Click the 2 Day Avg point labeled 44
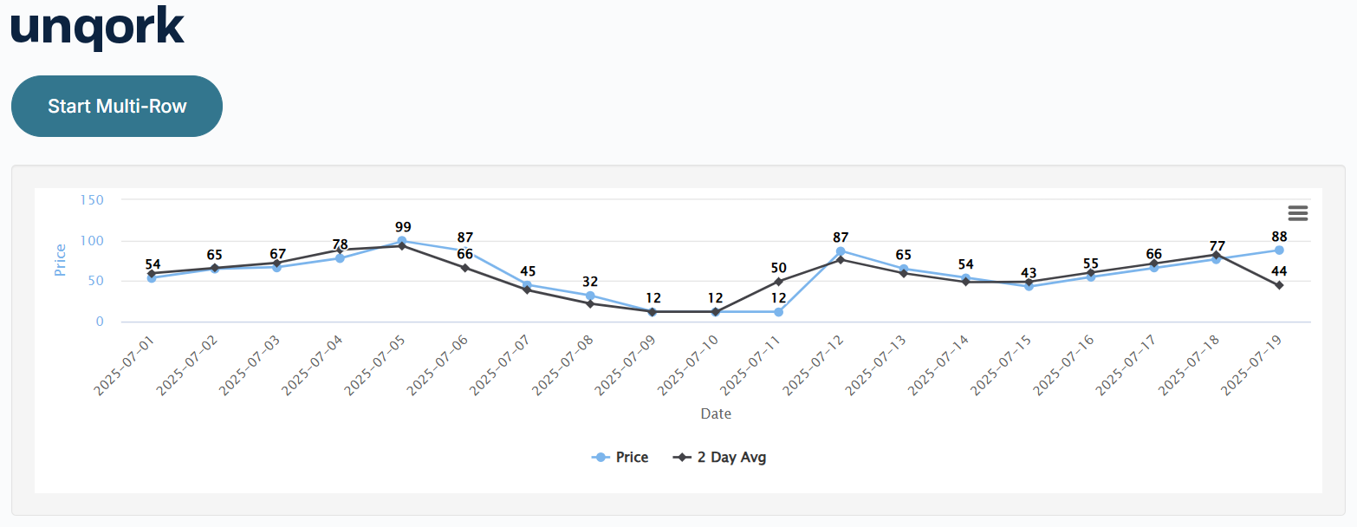 pyautogui.click(x=1280, y=284)
